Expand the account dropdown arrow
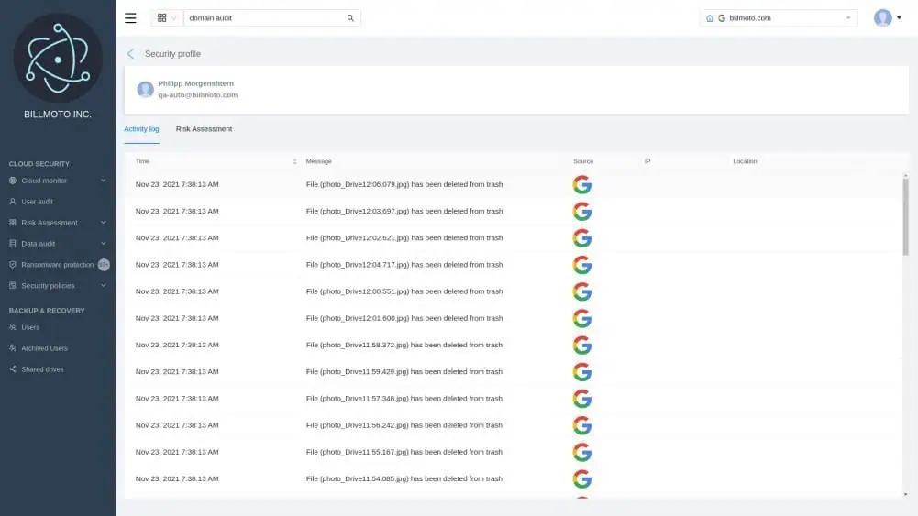The width and height of the screenshot is (918, 516). [900, 18]
